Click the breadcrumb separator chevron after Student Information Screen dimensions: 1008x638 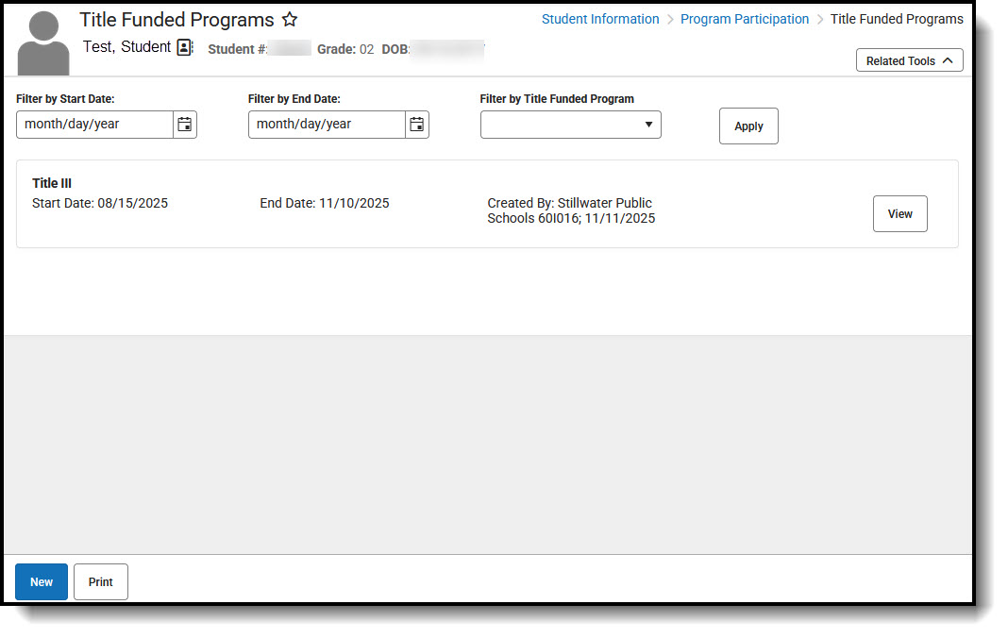670,19
